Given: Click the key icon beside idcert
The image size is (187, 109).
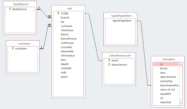Looking at the screenshot, I should [109, 60].
